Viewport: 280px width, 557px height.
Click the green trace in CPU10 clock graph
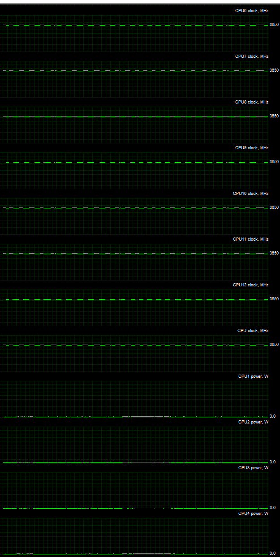(134, 208)
